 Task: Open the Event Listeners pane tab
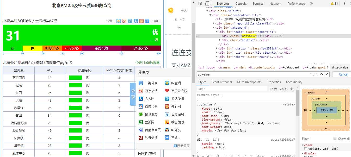point(221,82)
